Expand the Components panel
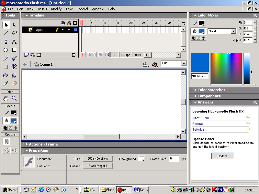The width and height of the screenshot is (259, 194). coord(196,96)
